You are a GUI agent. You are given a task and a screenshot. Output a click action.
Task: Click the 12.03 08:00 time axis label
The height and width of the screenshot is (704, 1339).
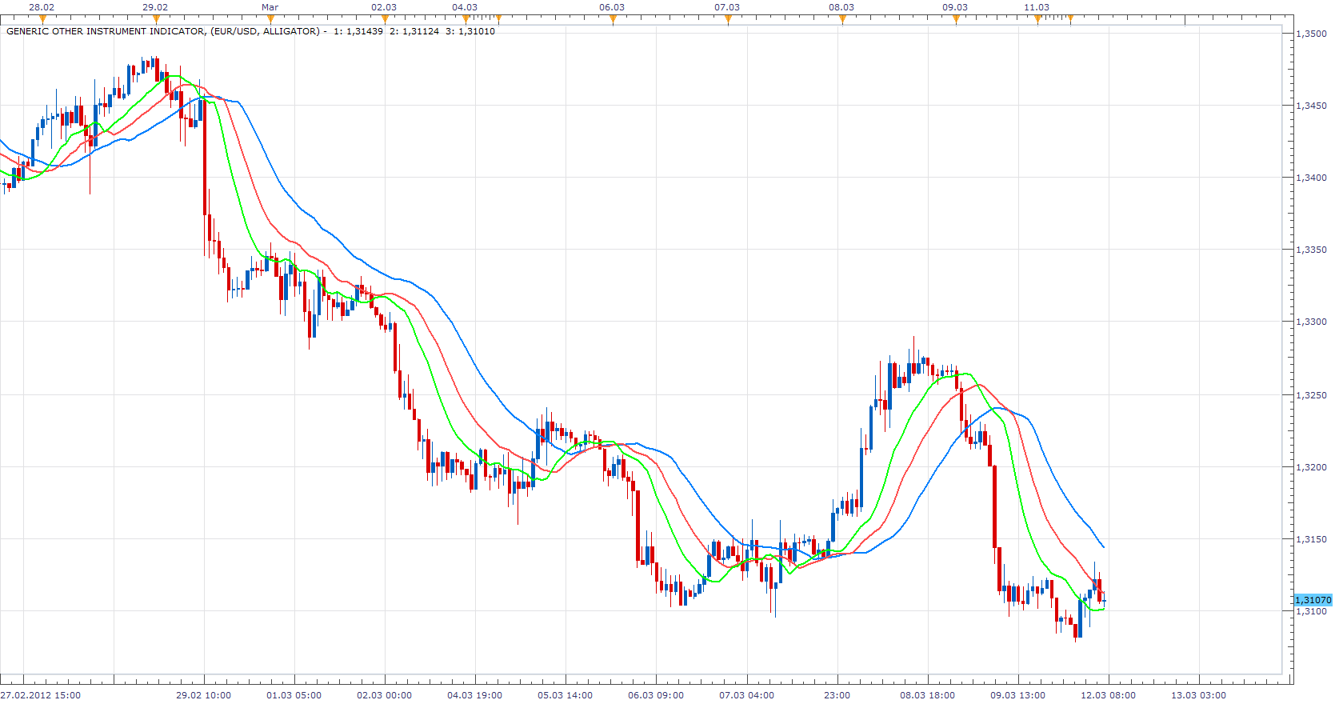click(1108, 695)
